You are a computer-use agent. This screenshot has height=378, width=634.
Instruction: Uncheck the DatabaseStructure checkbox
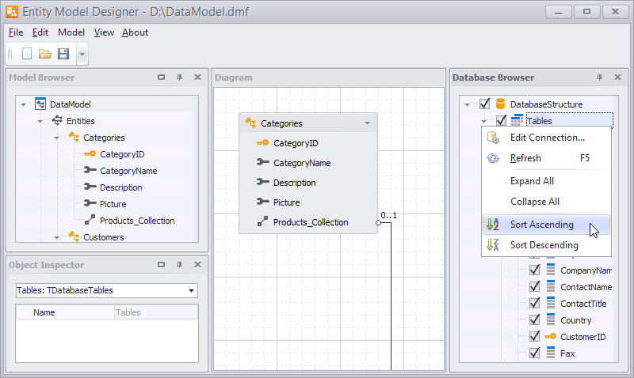[x=485, y=104]
